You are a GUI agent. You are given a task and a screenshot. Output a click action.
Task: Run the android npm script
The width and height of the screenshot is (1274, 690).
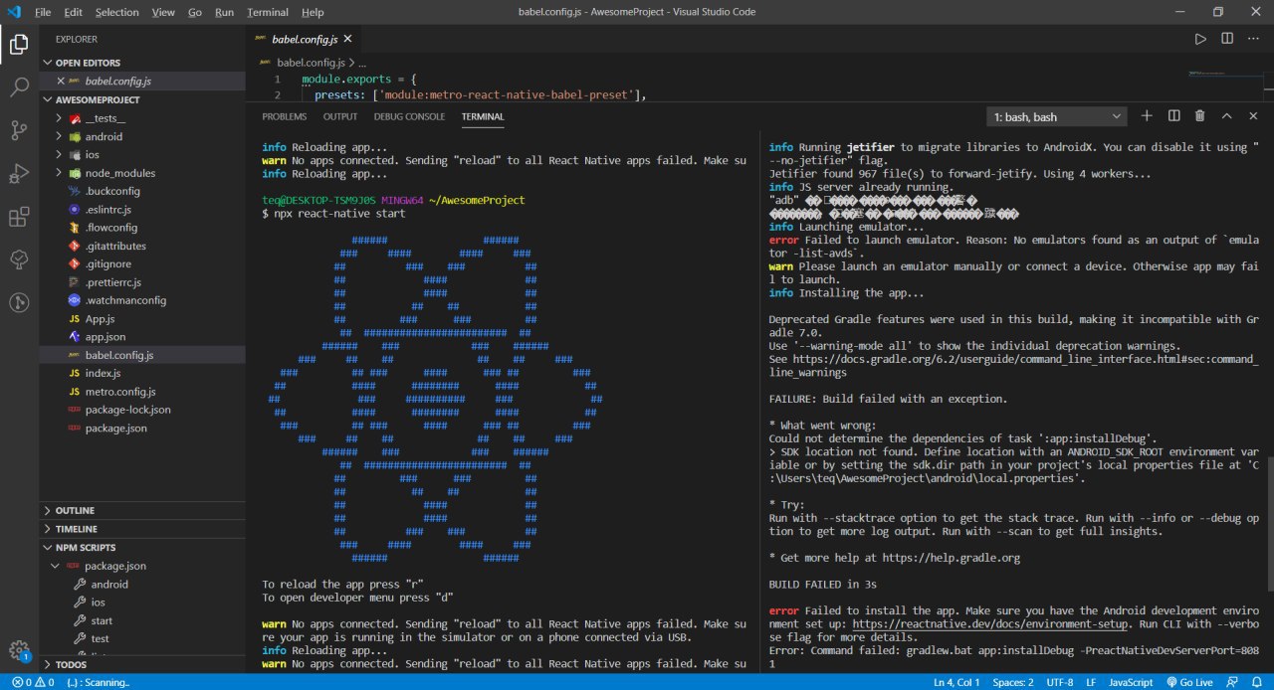tap(109, 585)
